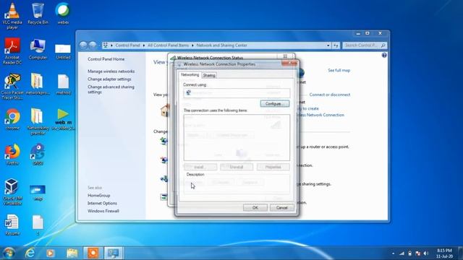Viewport: 463px width, 260px height.
Task: Launch the chrome desktop shortcut
Action: coord(12,119)
